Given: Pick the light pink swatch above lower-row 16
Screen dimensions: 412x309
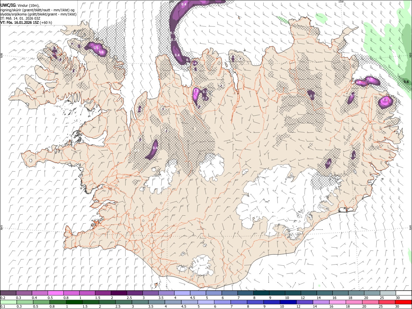Looking at the screenshot, I should (337, 302).
